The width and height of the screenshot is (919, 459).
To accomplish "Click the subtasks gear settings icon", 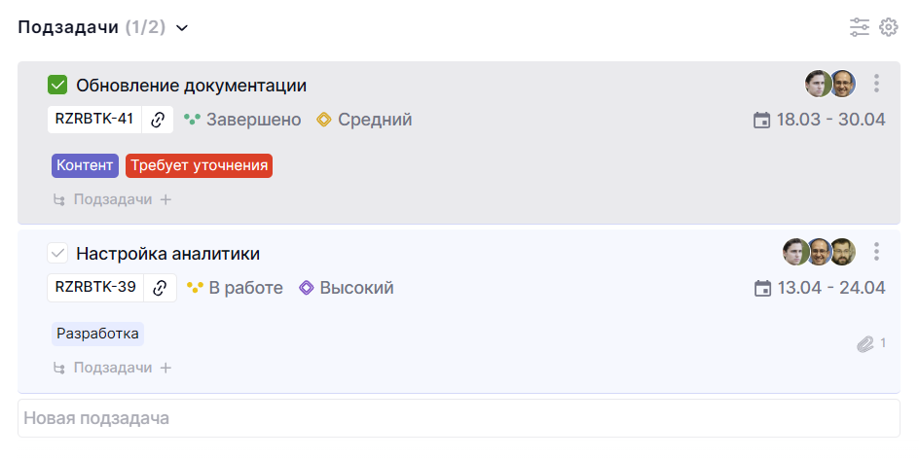I will [x=888, y=27].
